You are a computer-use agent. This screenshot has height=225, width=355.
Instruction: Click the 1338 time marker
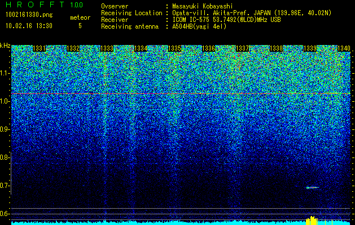click(x=276, y=48)
